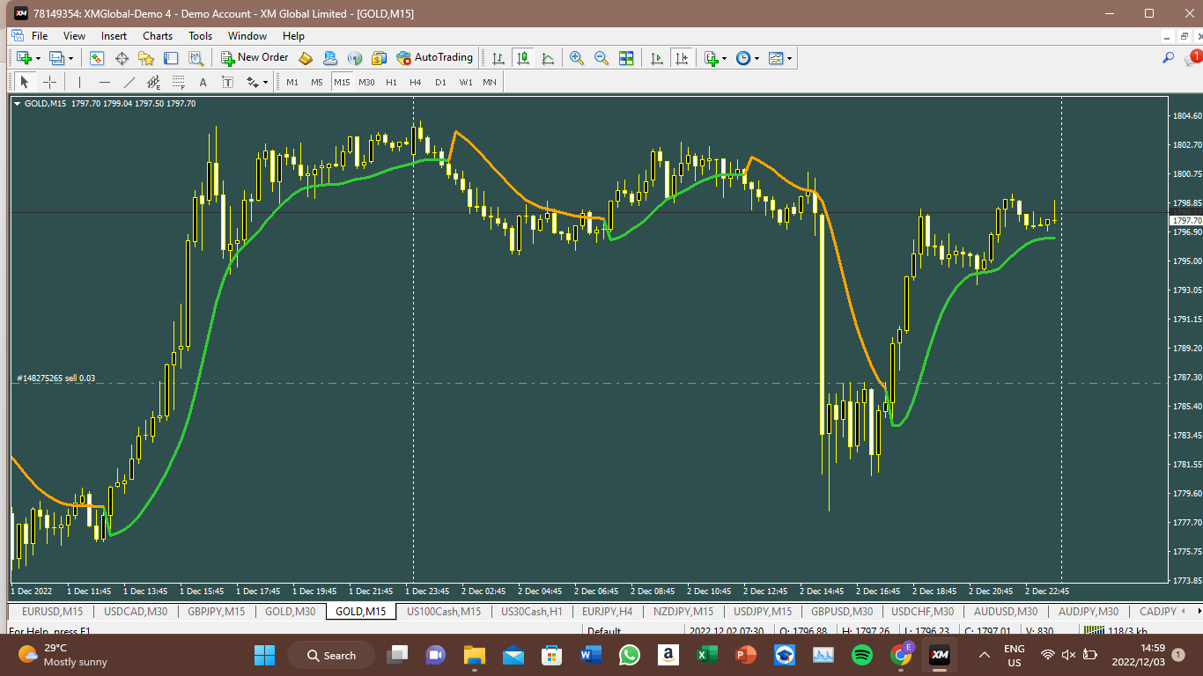Open the Charts menu

[158, 36]
